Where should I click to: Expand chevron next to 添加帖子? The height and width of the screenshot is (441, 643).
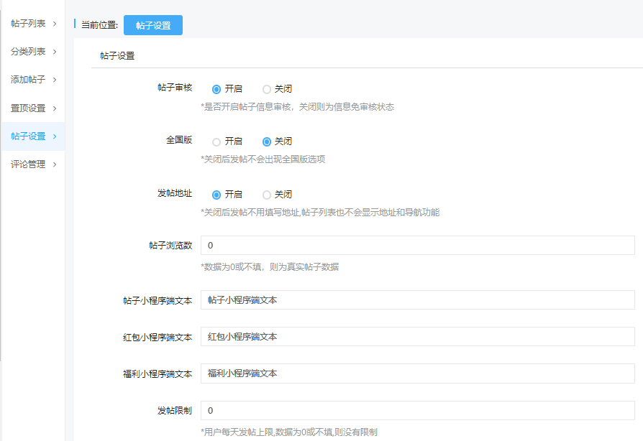coord(55,80)
